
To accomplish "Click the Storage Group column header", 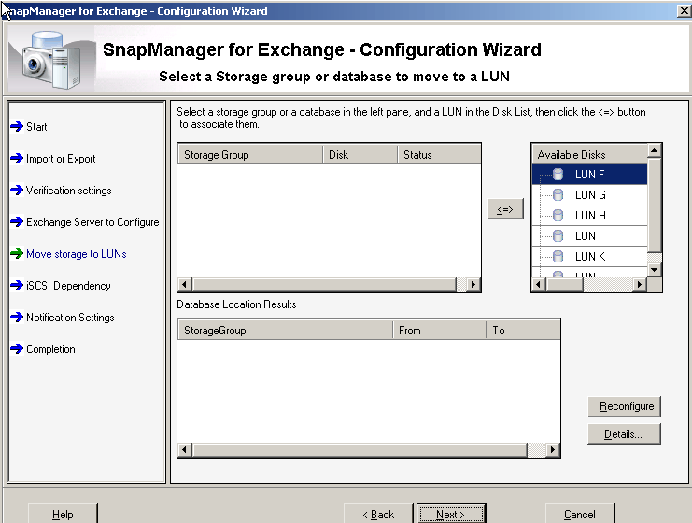I will pyautogui.click(x=250, y=154).
